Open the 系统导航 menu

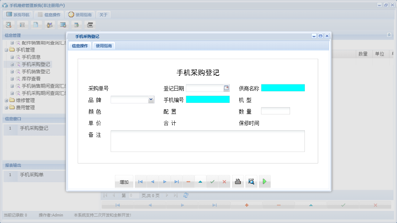coord(17,14)
